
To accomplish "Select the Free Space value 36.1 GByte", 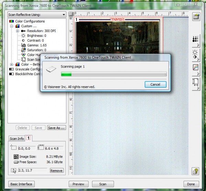I will [x=55, y=162].
